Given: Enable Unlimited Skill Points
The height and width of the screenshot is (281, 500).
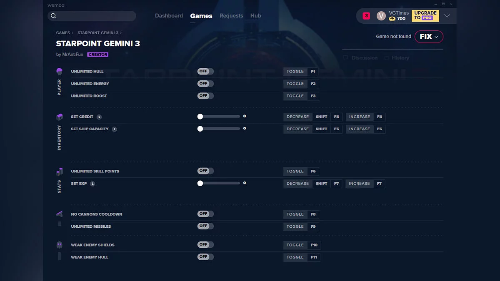Looking at the screenshot, I should tap(205, 171).
